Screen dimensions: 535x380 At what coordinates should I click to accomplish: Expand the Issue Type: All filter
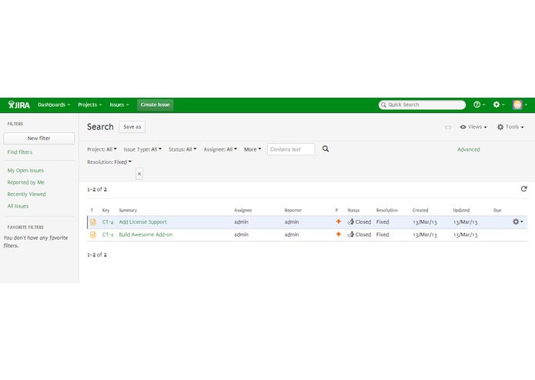click(142, 149)
